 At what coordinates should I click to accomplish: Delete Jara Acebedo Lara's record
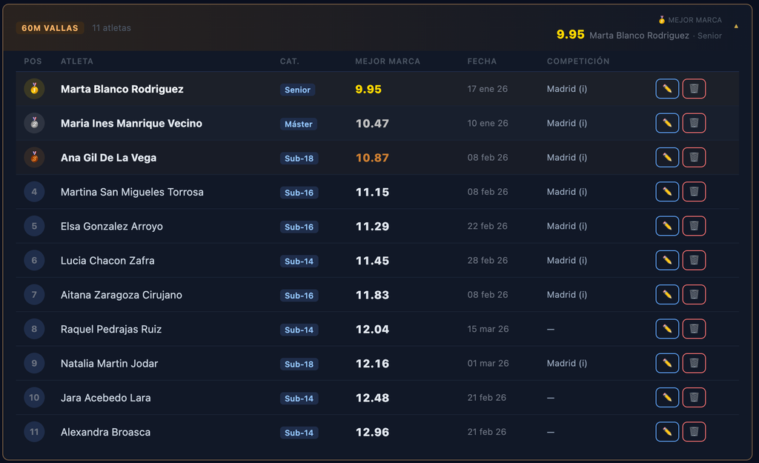click(x=694, y=398)
